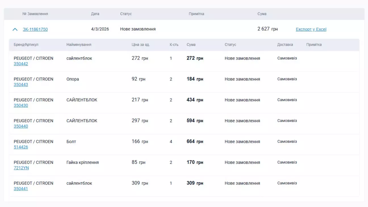Open article link 350441
This screenshot has height=207, width=368.
(21, 189)
